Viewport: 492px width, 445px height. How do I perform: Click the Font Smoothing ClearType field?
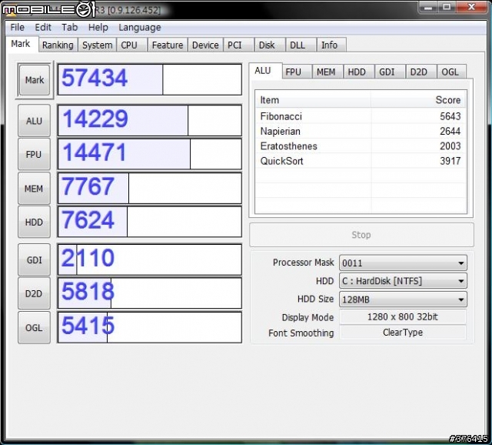(x=403, y=332)
